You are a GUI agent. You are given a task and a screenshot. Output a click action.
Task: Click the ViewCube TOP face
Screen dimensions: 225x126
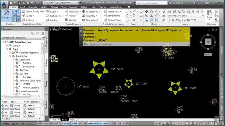tap(208, 42)
